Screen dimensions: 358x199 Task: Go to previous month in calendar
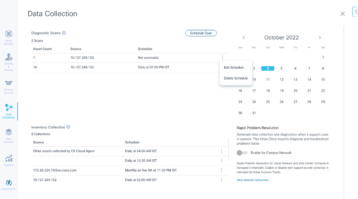pyautogui.click(x=244, y=37)
